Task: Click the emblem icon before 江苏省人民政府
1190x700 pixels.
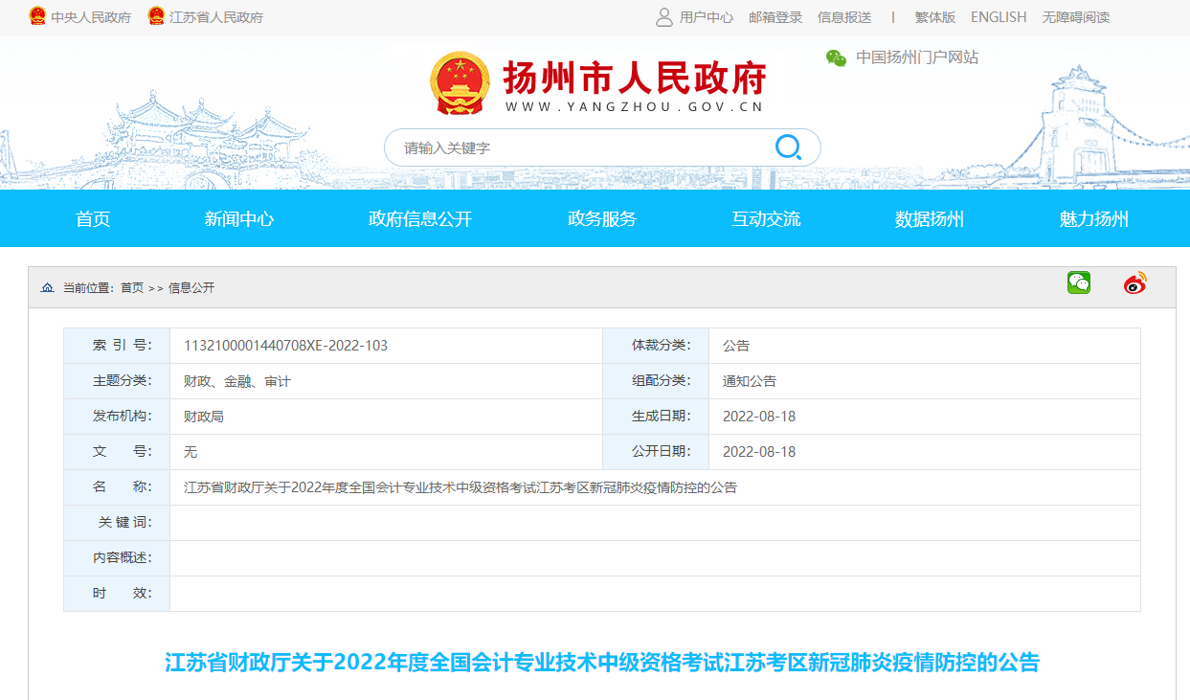Action: tap(155, 16)
